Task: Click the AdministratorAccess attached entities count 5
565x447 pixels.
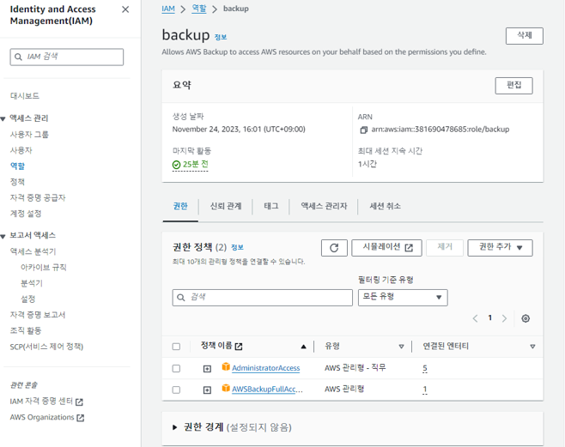Action: tap(425, 368)
